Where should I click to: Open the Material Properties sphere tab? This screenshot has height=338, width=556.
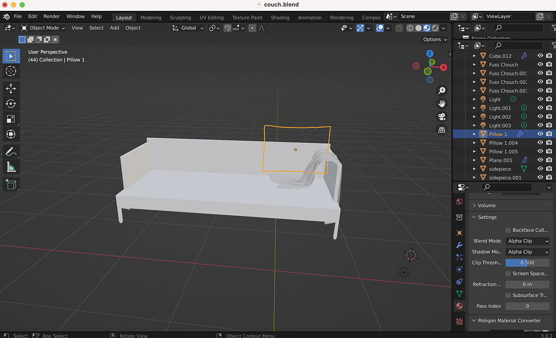tap(459, 305)
